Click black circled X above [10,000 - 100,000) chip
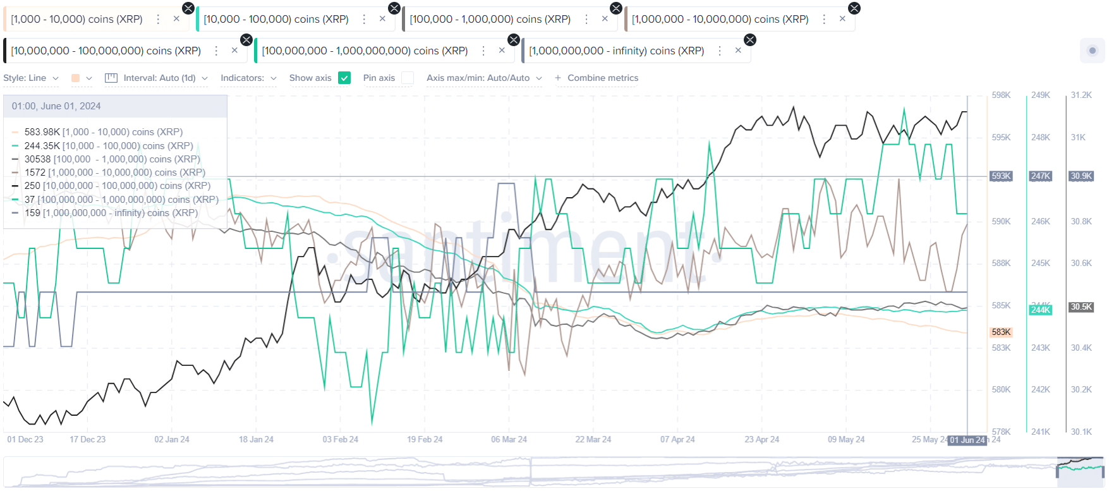This screenshot has width=1109, height=491. coord(394,8)
